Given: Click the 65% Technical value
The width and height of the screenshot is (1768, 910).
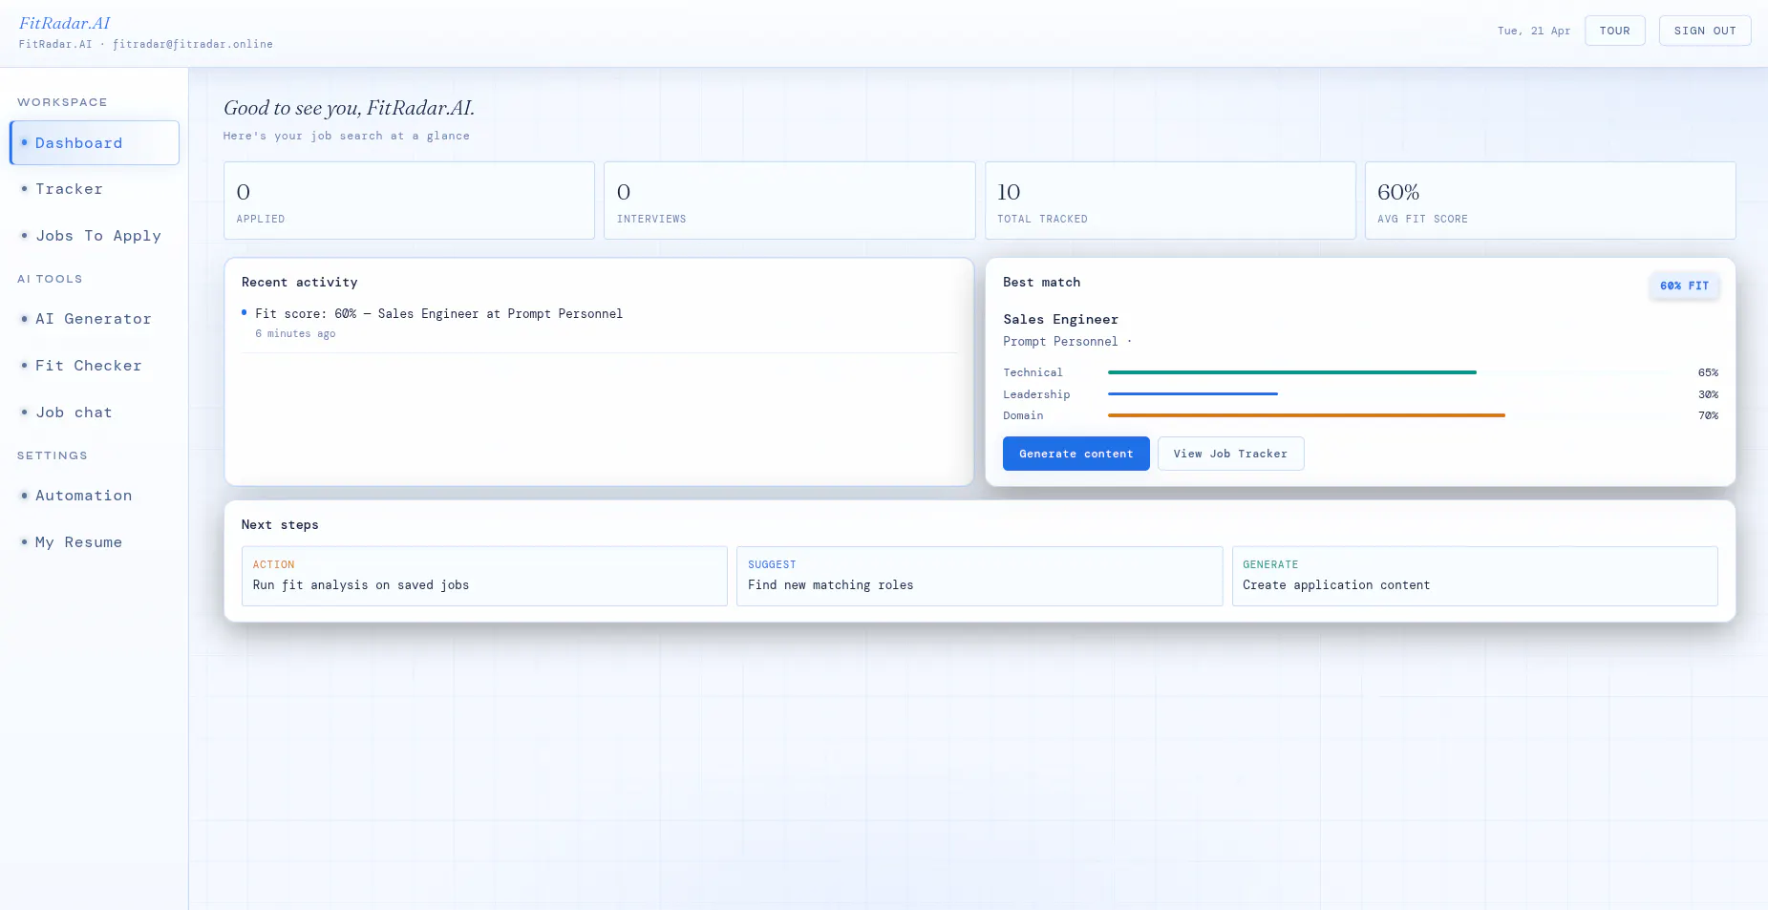Looking at the screenshot, I should (x=1708, y=372).
